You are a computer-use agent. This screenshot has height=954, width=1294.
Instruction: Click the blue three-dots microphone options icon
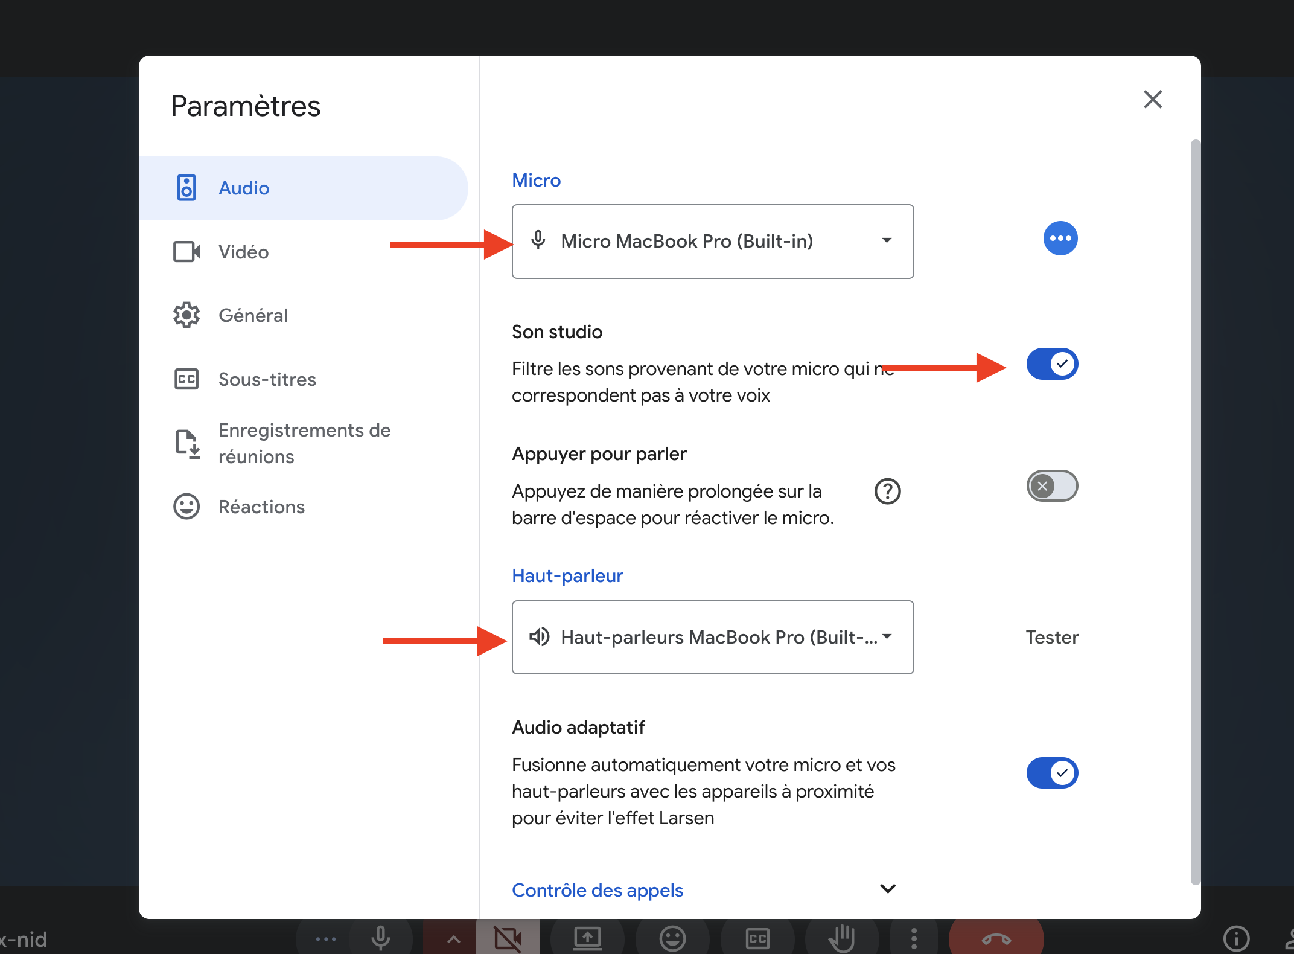(1060, 238)
